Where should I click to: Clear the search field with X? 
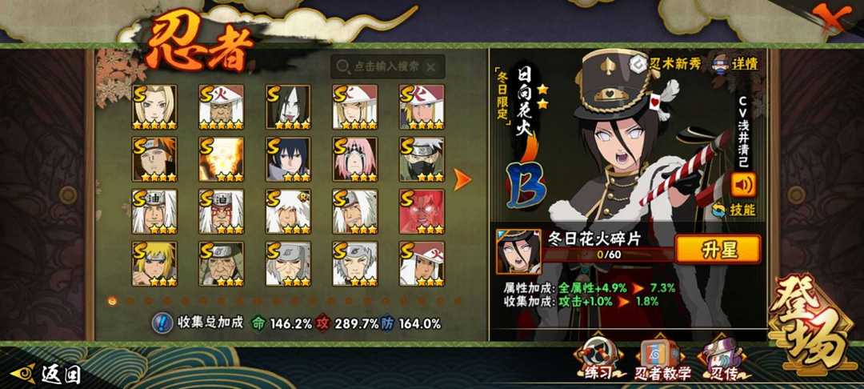point(431,66)
